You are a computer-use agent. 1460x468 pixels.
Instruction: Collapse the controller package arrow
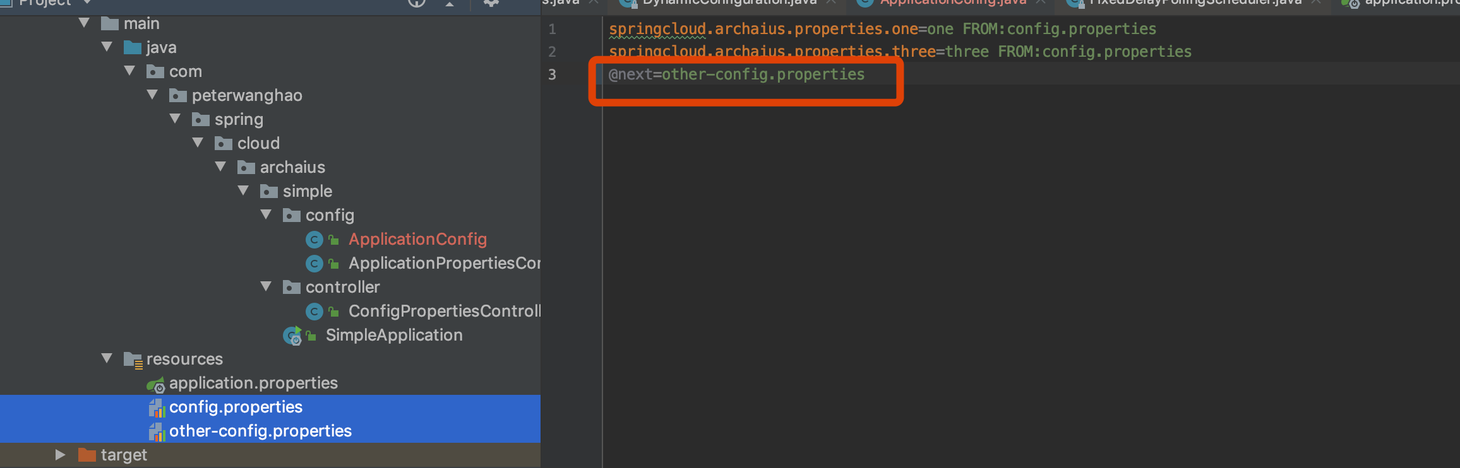[266, 287]
